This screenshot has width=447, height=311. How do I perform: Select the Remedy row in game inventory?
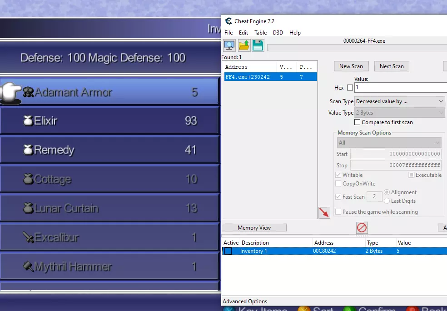pyautogui.click(x=109, y=150)
